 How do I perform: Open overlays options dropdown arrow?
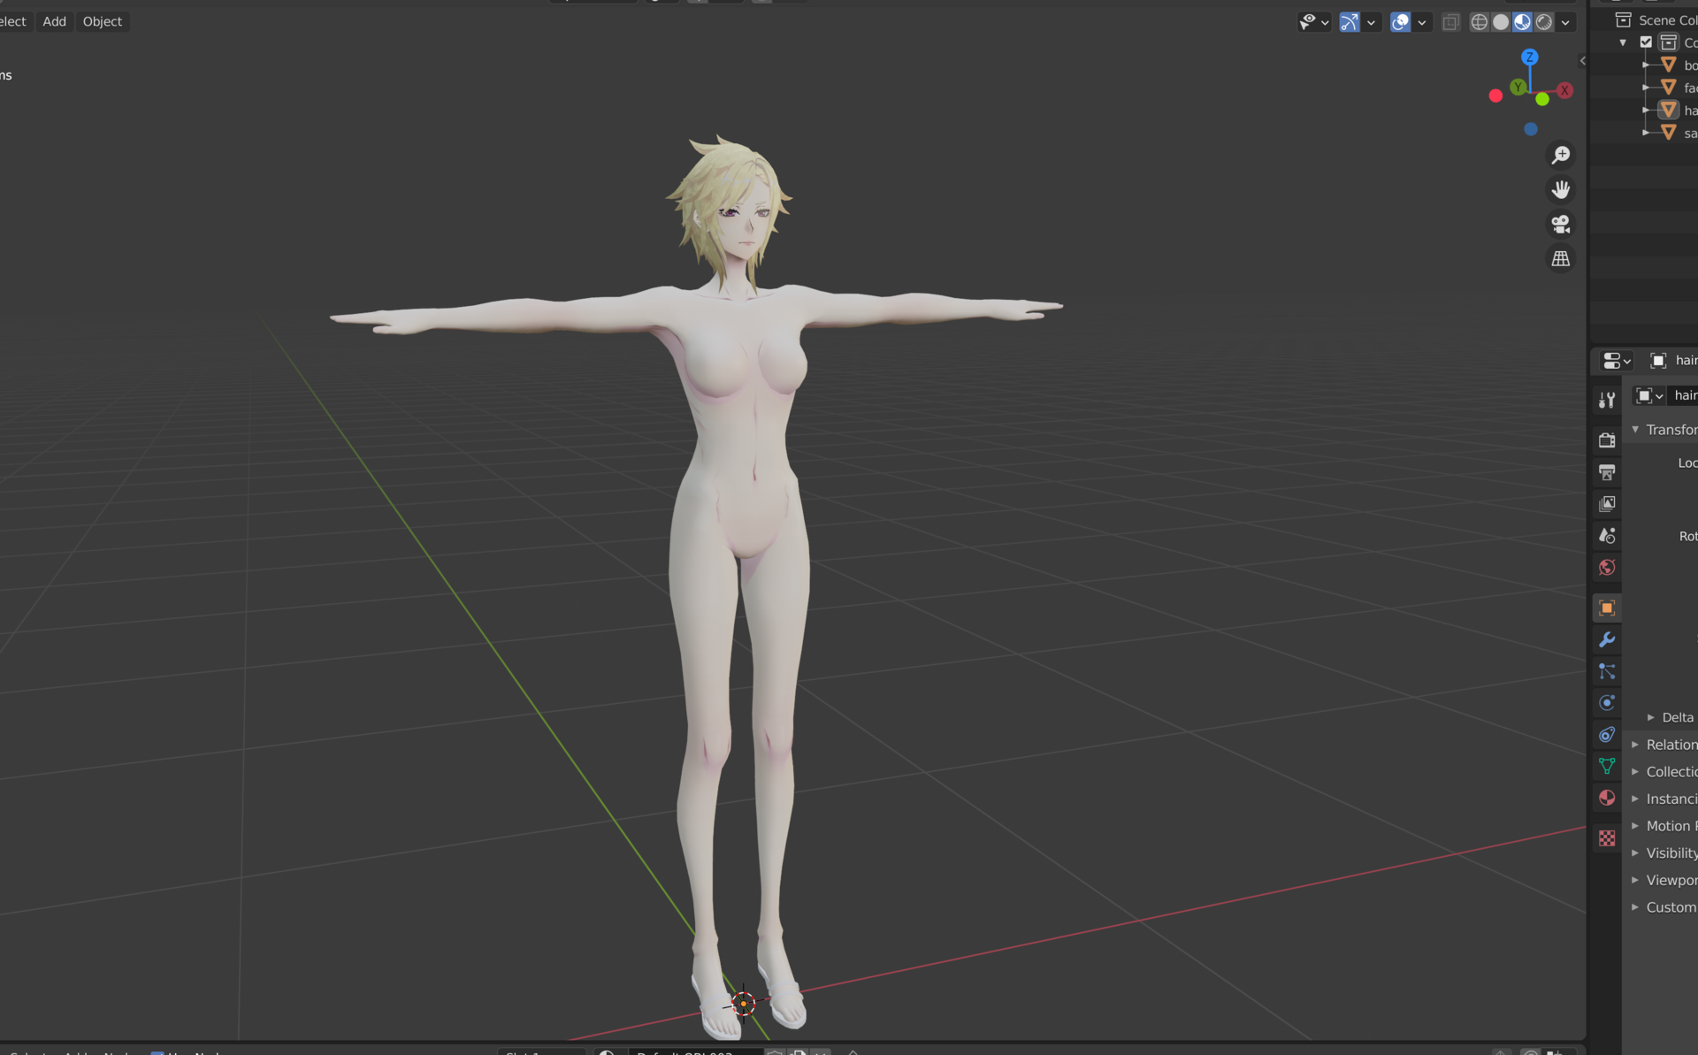point(1422,23)
